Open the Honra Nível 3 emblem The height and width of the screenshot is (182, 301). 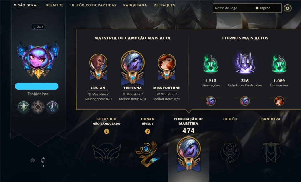[147, 153]
